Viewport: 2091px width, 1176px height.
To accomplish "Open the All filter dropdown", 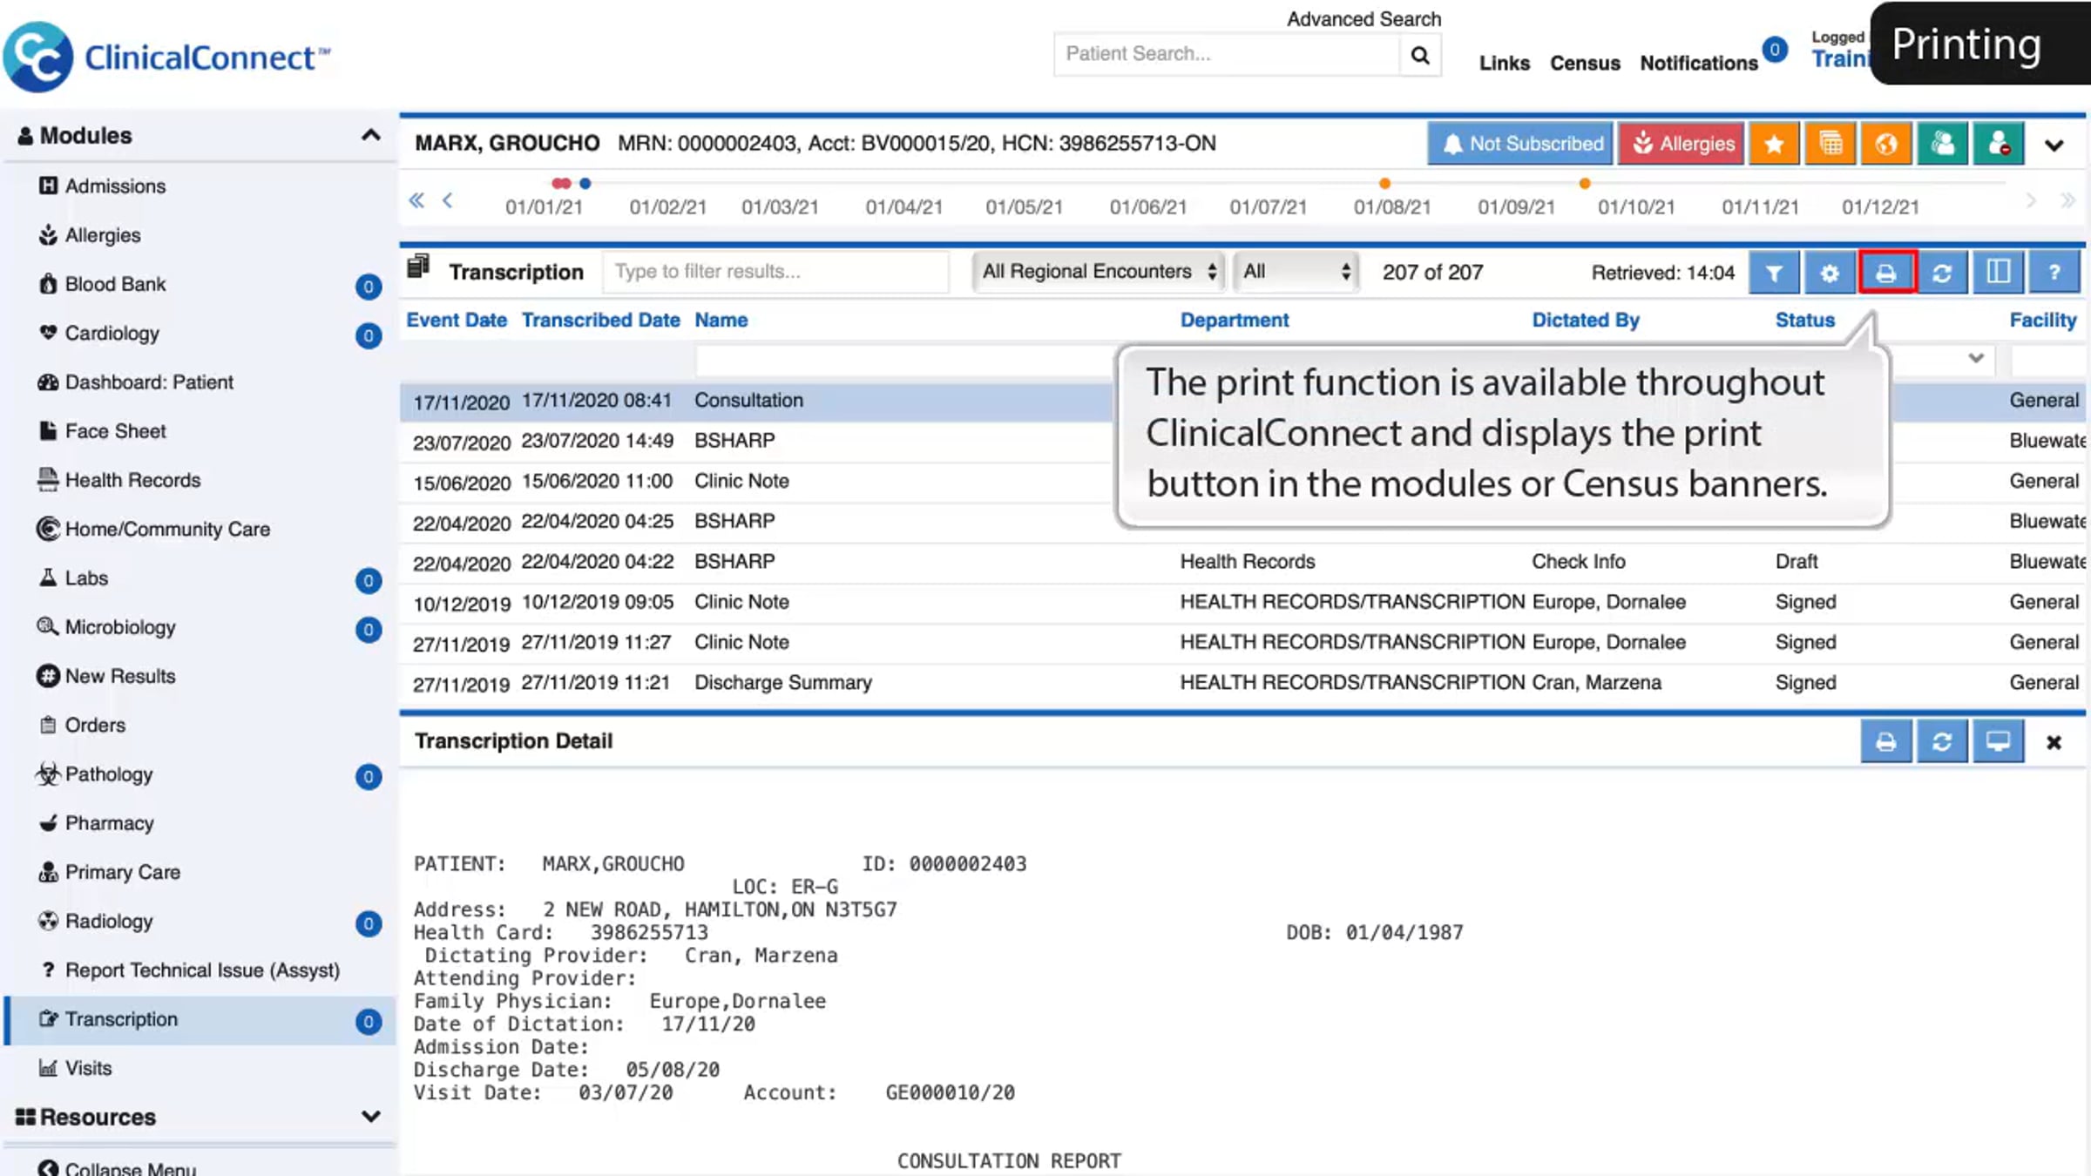I will pyautogui.click(x=1296, y=272).
